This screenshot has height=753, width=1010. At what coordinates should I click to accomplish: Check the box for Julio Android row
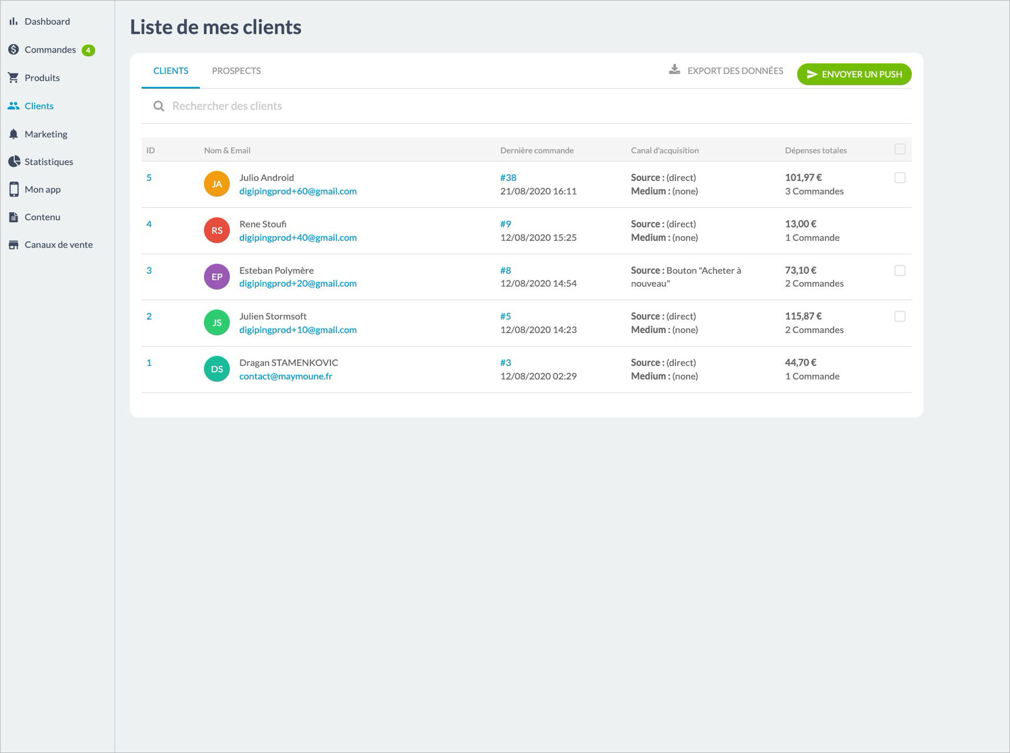coord(900,178)
